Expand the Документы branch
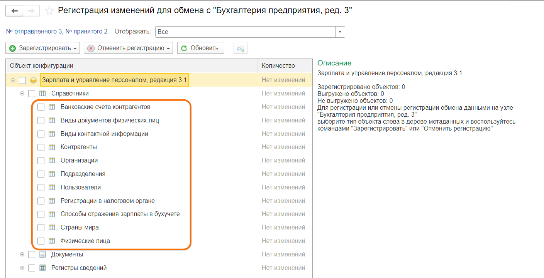Screen dimensions: 544x278 tap(22, 255)
